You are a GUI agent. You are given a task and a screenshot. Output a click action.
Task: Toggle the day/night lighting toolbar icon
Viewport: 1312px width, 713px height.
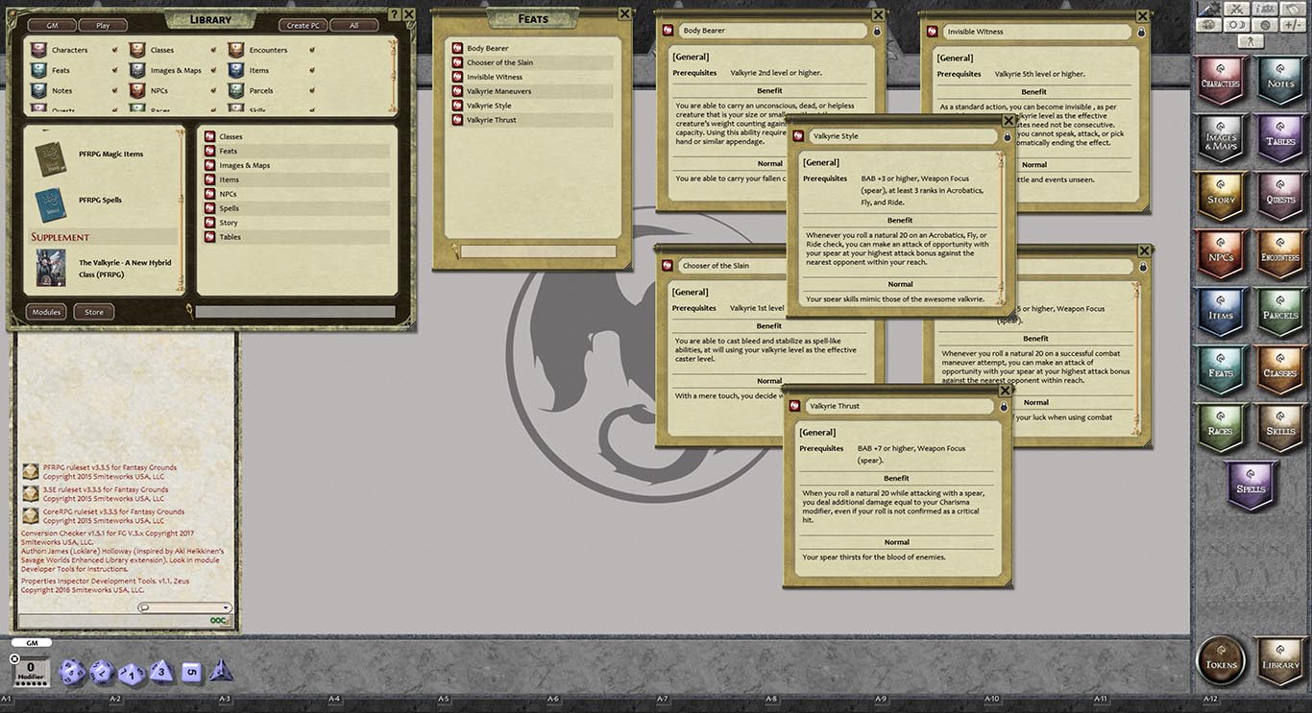tap(1237, 25)
